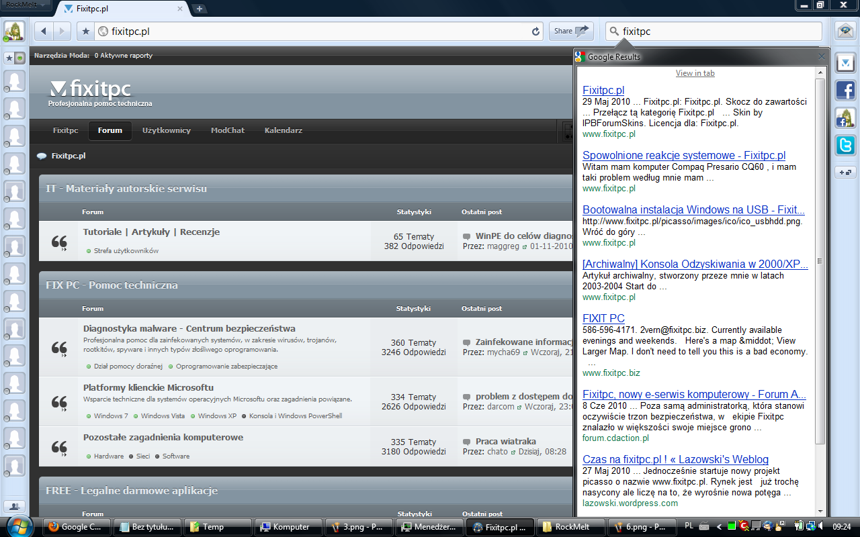Open Archiwalny Konsola Odzyskiwania result

click(695, 264)
